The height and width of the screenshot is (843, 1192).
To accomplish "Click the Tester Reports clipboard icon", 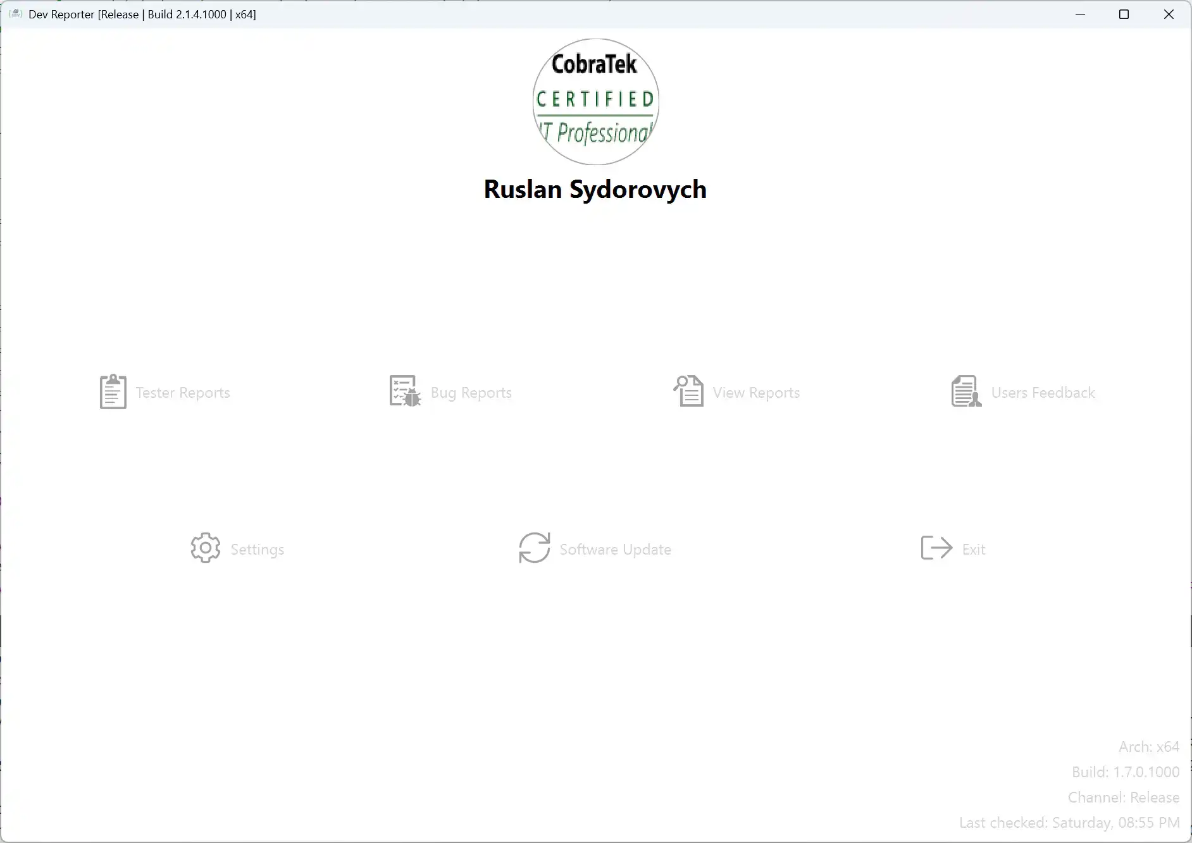I will coord(113,391).
